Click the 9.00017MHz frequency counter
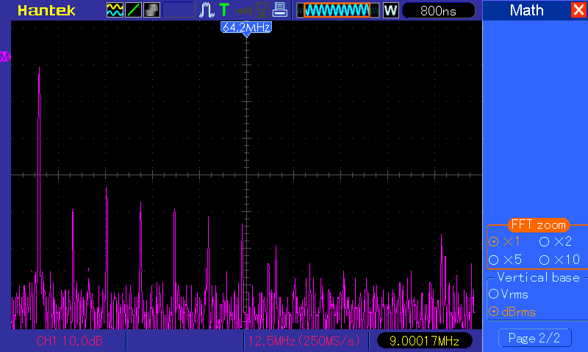Screen dimensions: 588x352 click(424, 341)
